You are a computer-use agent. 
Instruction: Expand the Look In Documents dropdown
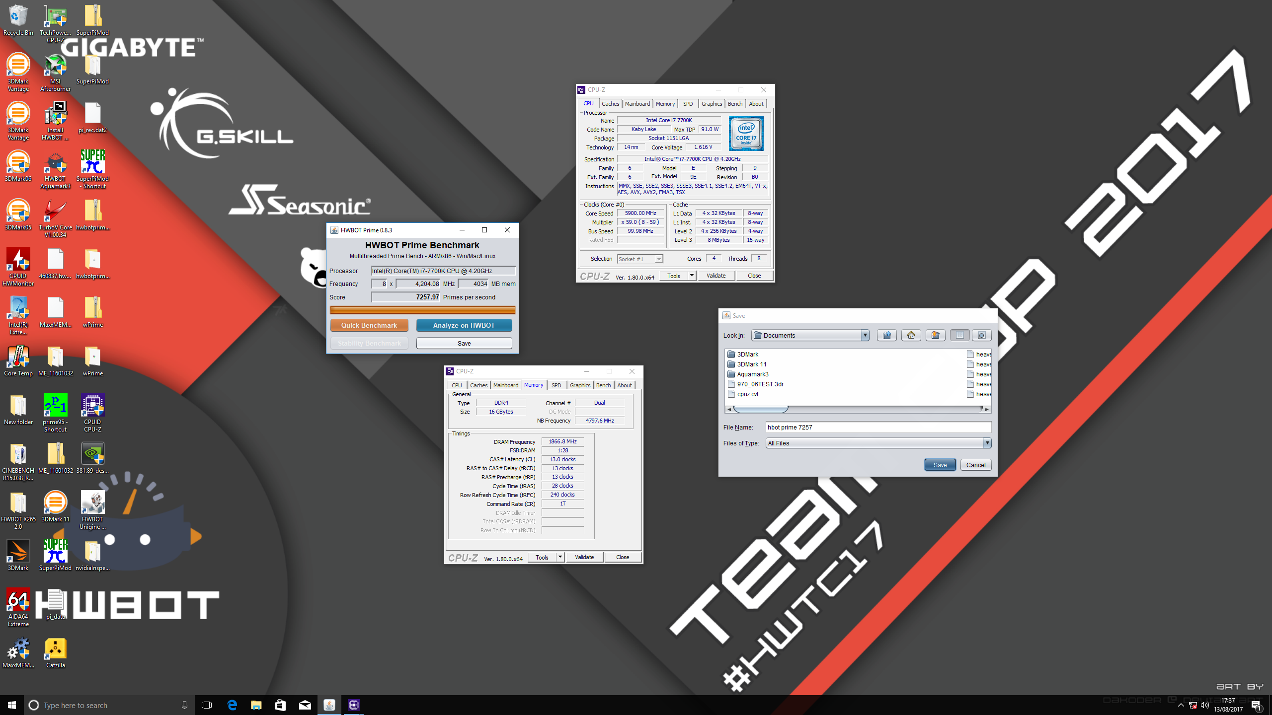(x=865, y=335)
